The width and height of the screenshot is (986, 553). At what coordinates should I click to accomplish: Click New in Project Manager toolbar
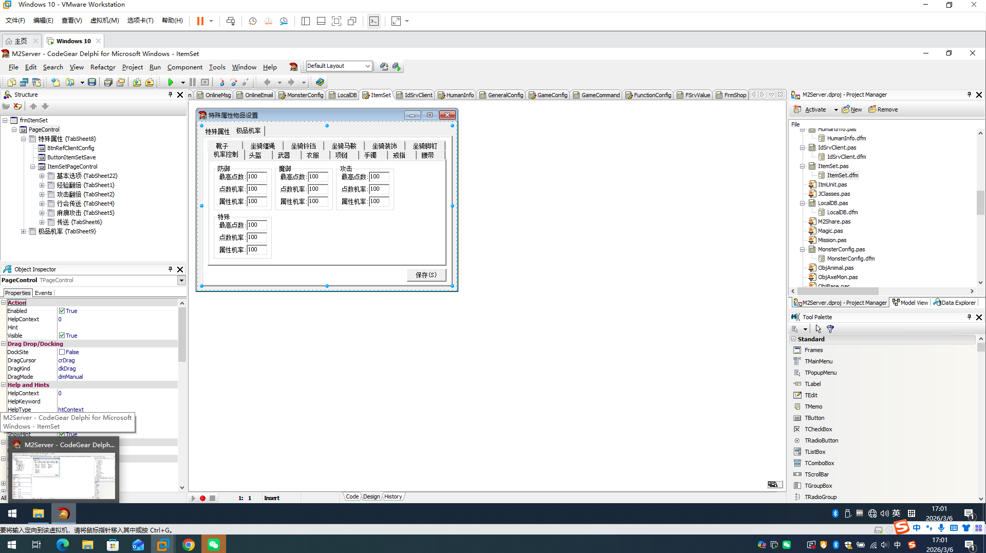click(852, 109)
